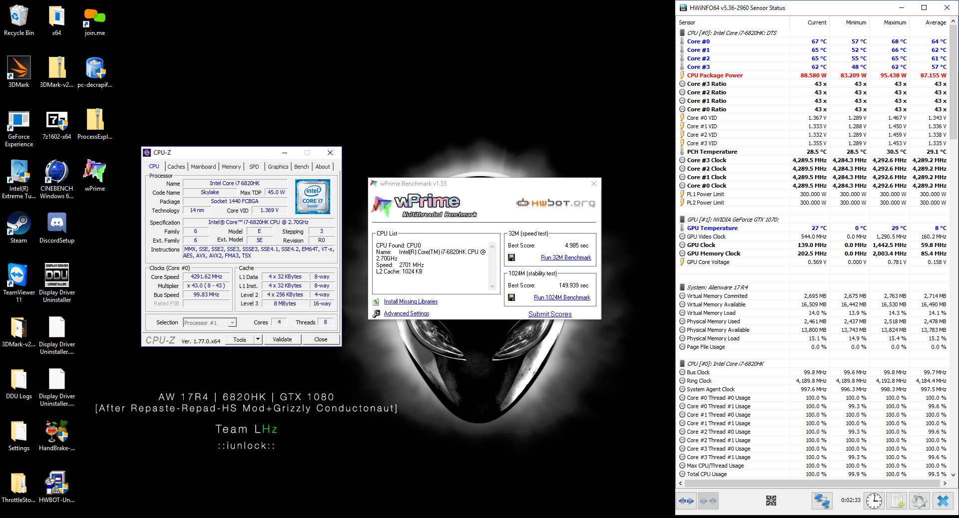
Task: Open HWiNFO sensor settings gear icon
Action: [919, 501]
